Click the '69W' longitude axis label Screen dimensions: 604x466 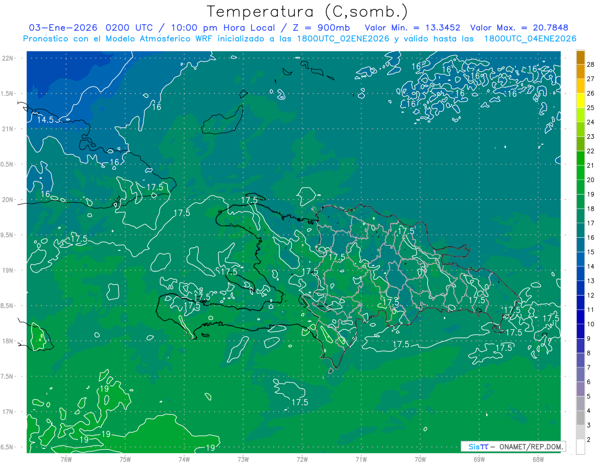[479, 459]
